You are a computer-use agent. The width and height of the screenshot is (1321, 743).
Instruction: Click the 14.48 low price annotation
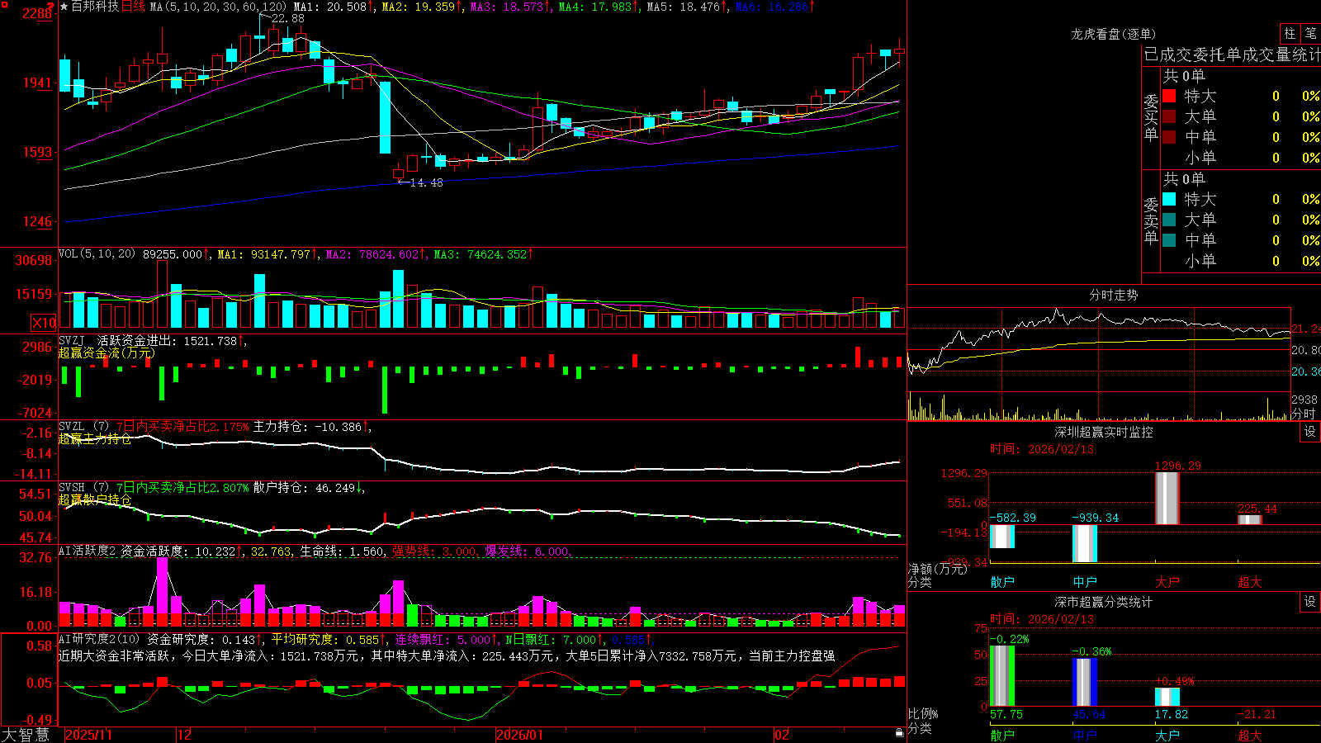click(x=426, y=182)
